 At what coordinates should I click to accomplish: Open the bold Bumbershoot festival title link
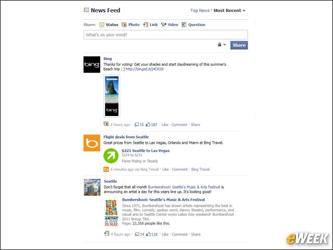pos(163,199)
